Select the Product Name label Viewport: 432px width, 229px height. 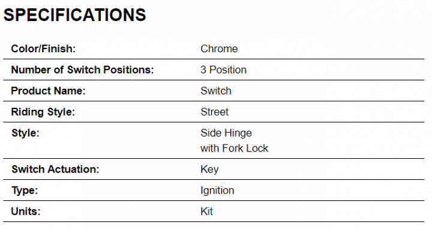[x=48, y=91]
